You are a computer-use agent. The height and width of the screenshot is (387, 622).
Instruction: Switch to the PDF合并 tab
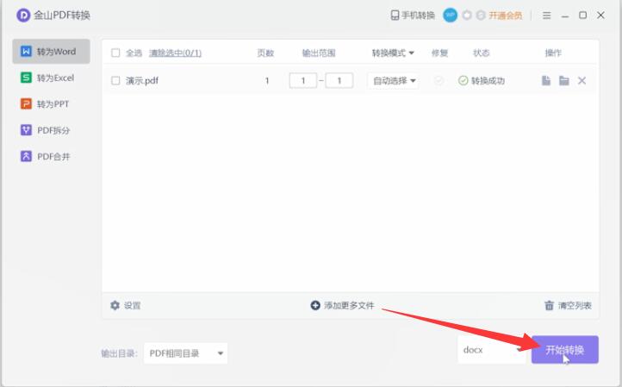click(51, 156)
